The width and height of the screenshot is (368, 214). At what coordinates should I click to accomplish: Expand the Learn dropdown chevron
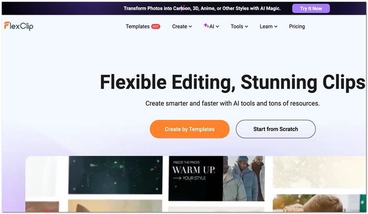click(276, 27)
